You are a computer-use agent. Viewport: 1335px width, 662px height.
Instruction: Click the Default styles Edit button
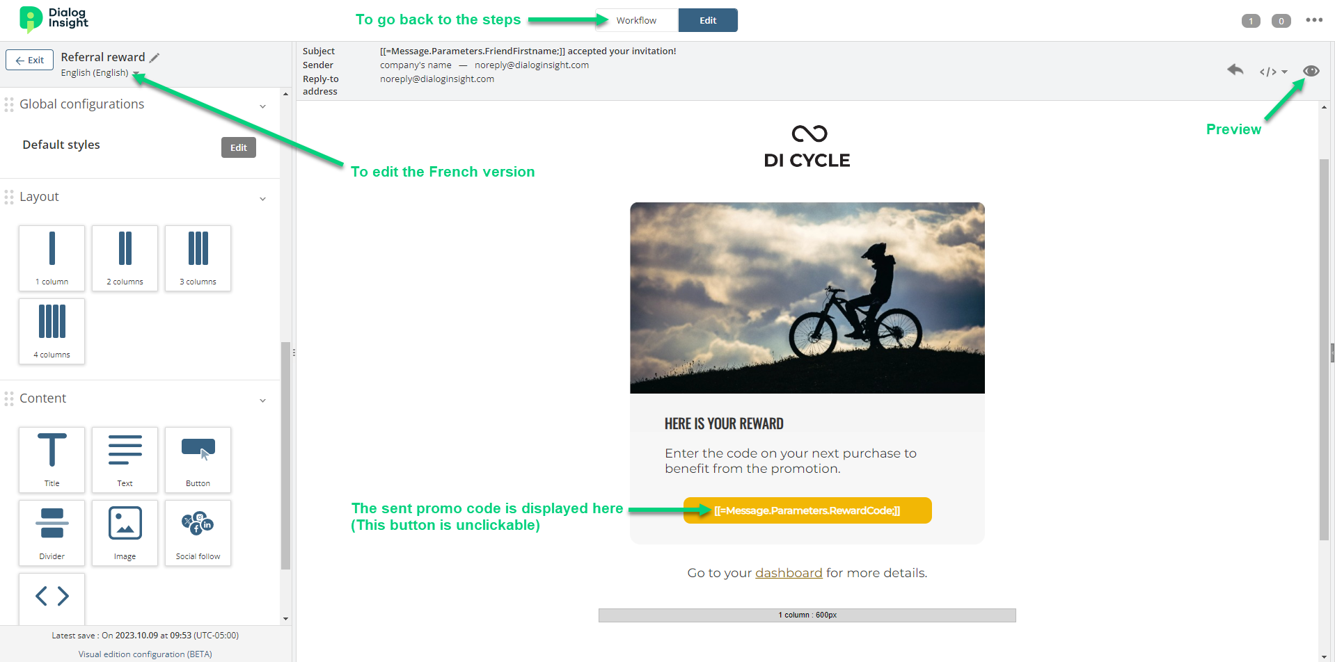(x=239, y=147)
